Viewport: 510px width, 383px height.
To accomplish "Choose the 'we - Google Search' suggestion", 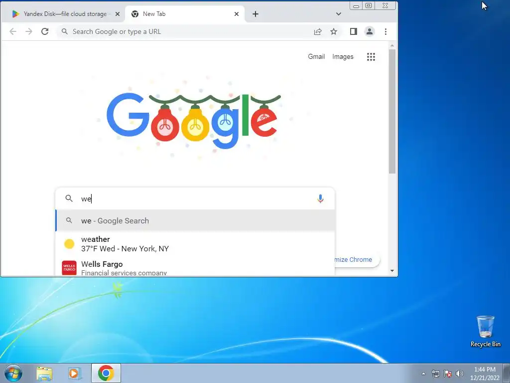I will tap(195, 221).
